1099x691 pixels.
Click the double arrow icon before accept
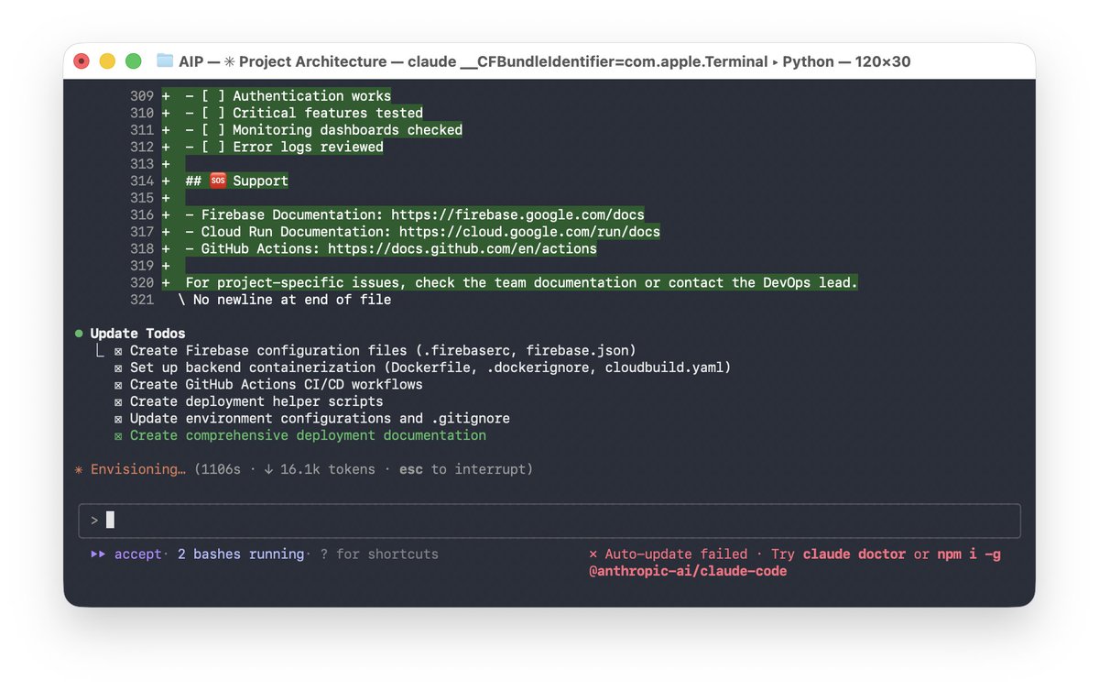98,554
